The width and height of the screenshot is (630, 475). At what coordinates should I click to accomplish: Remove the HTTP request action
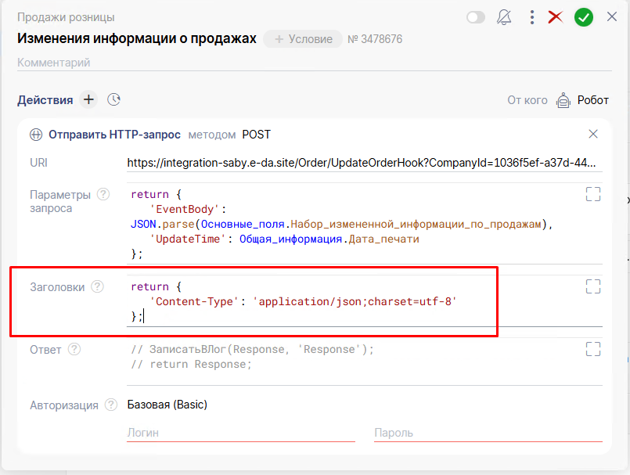click(x=593, y=134)
